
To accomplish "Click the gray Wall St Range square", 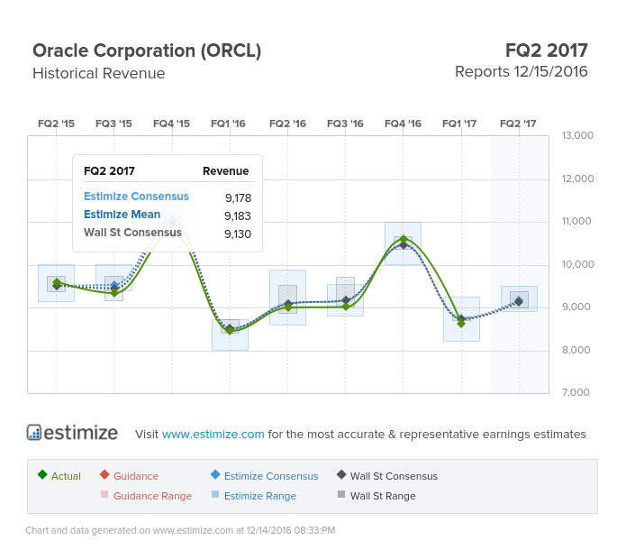I will coord(341,494).
